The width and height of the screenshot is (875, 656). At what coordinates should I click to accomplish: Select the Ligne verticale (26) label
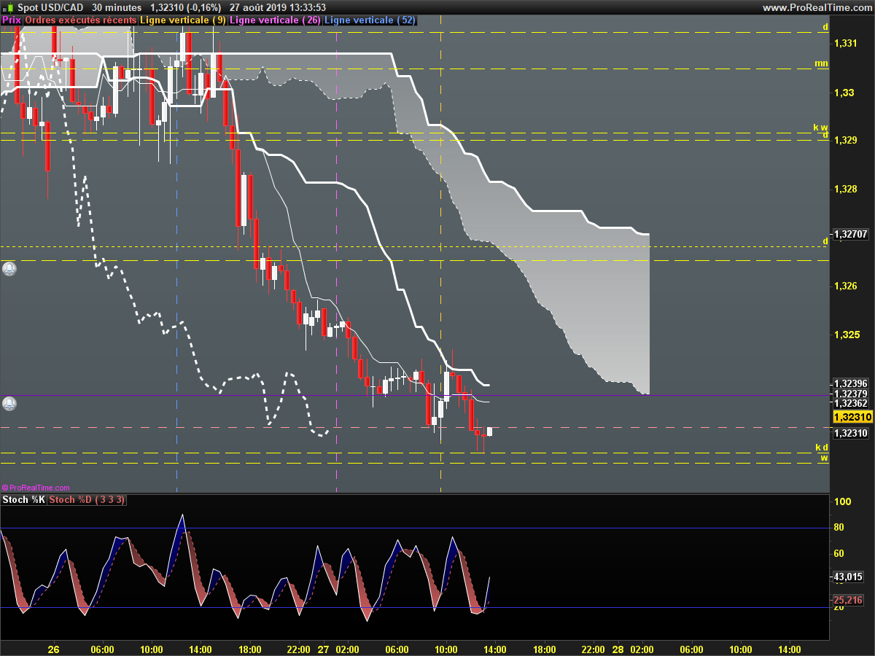(x=274, y=20)
